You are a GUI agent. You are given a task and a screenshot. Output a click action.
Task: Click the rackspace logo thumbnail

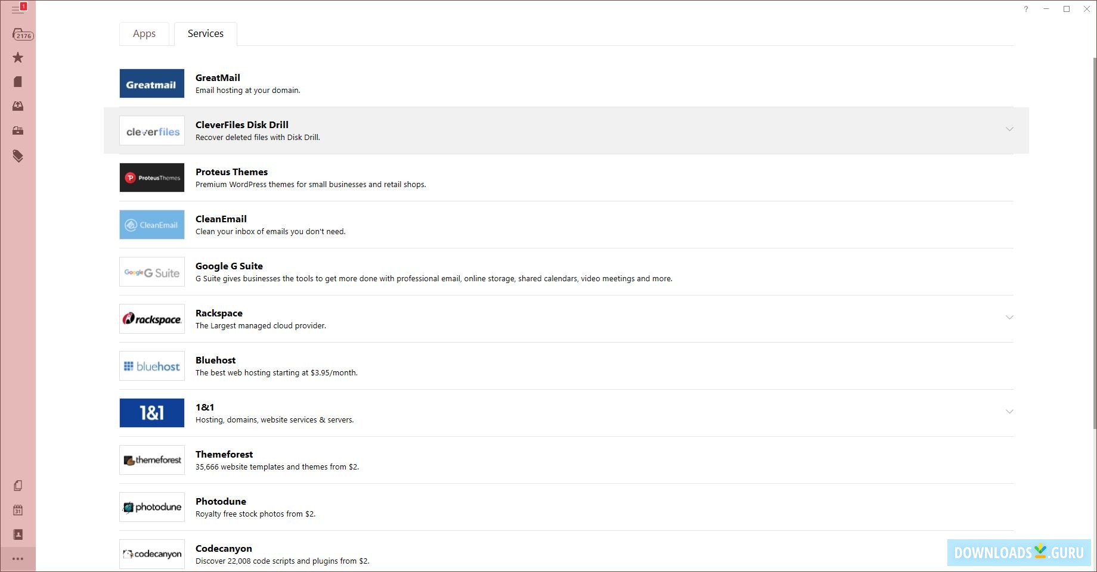coord(152,319)
